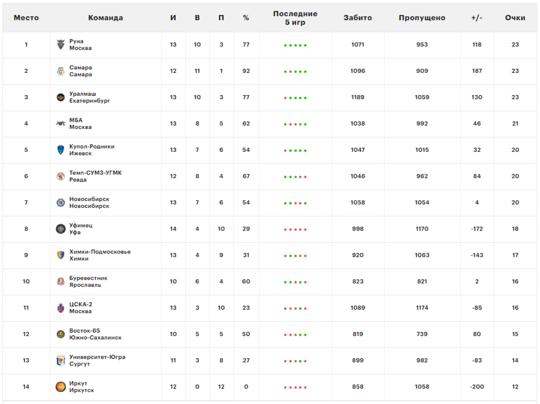Click the Иркут Иркутск team logo

coord(61,387)
